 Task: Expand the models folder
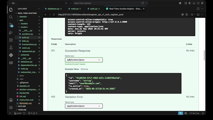pyautogui.click(x=24, y=23)
